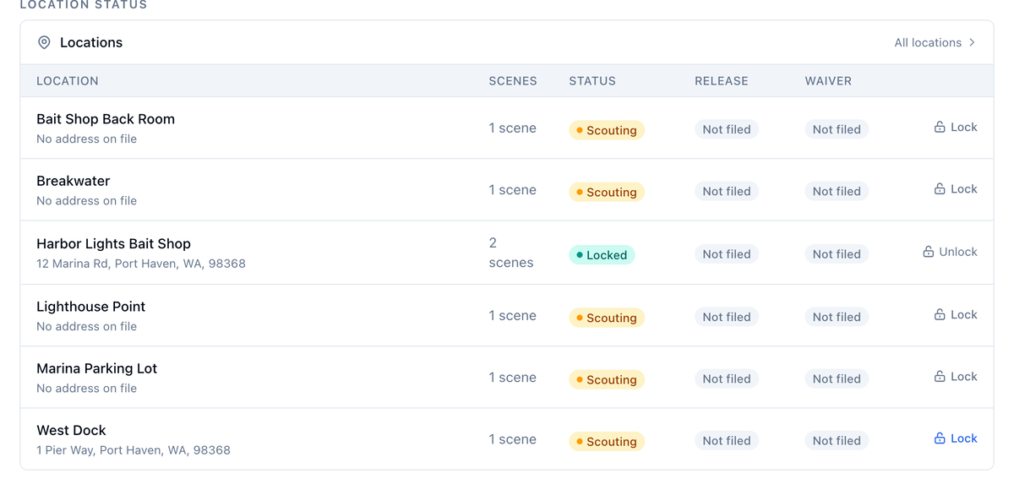1014x490 pixels.
Task: Click the West Dock address text
Action: click(134, 450)
